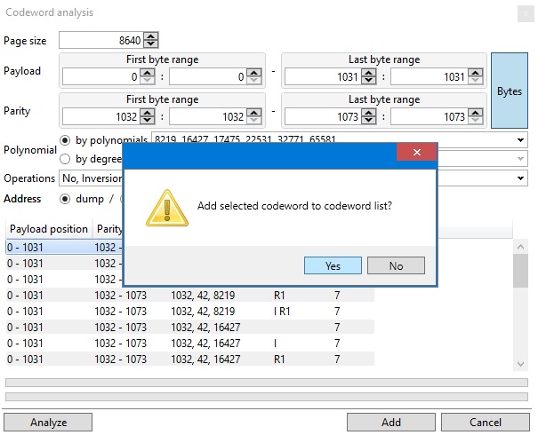
Task: Select row 16427 with no operation
Action: (190, 328)
